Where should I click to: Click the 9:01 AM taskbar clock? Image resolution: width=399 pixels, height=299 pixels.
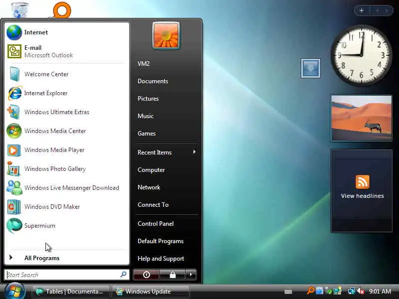380,292
